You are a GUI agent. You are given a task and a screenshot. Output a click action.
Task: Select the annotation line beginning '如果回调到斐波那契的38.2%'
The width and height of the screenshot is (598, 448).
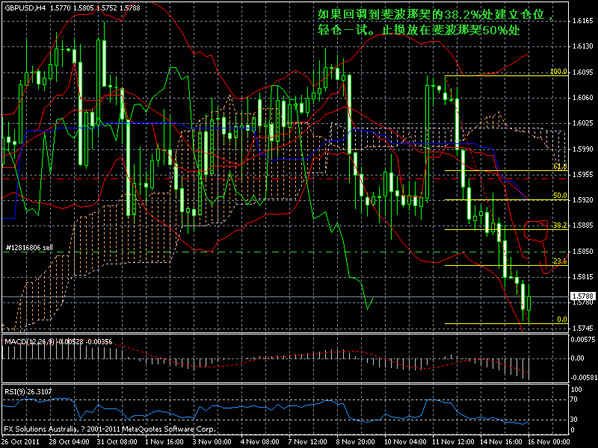click(435, 14)
